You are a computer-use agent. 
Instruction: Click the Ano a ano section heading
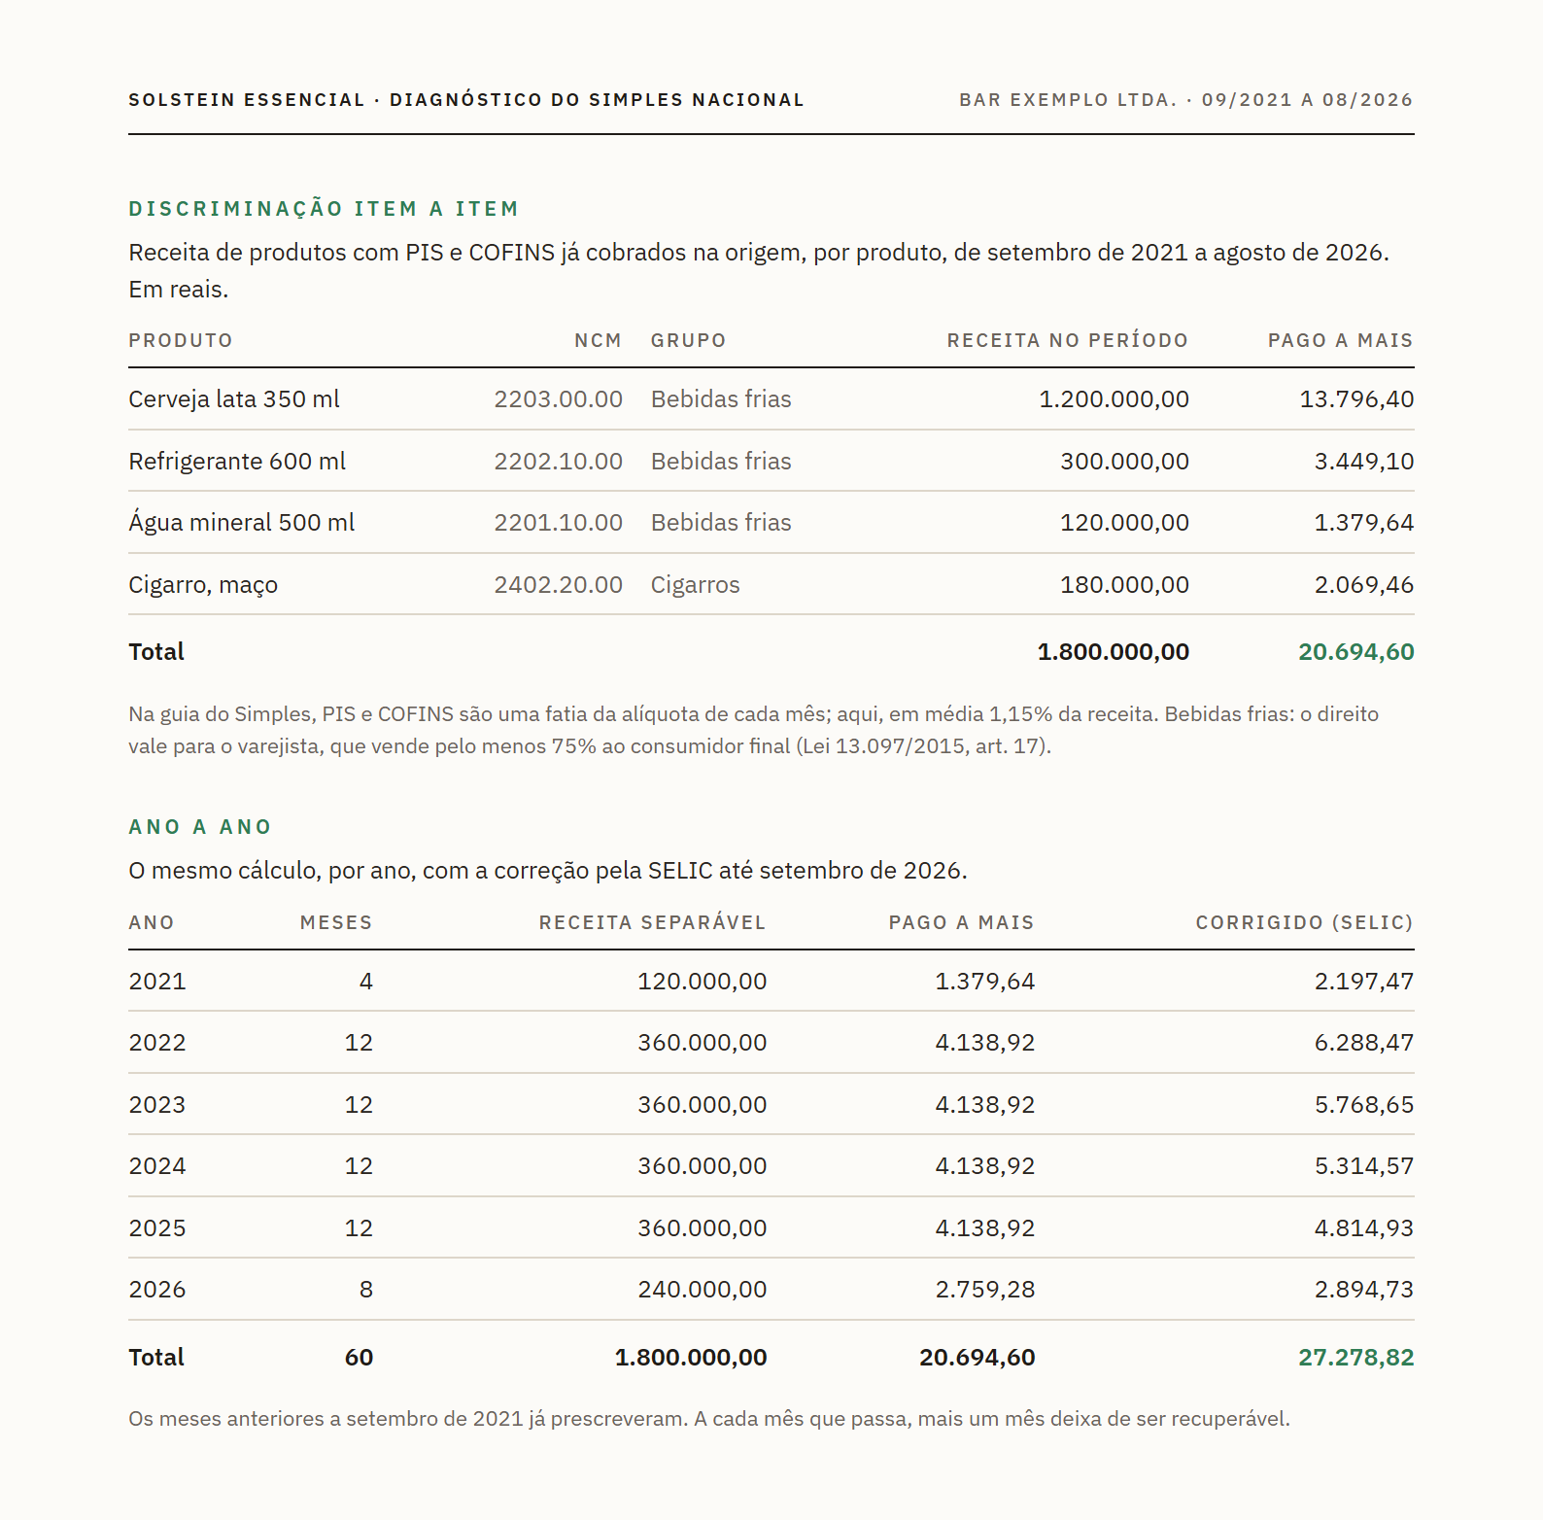(x=200, y=827)
